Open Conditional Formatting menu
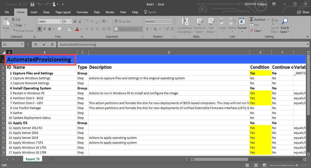Screen dimensions: 311x168 (185, 26)
